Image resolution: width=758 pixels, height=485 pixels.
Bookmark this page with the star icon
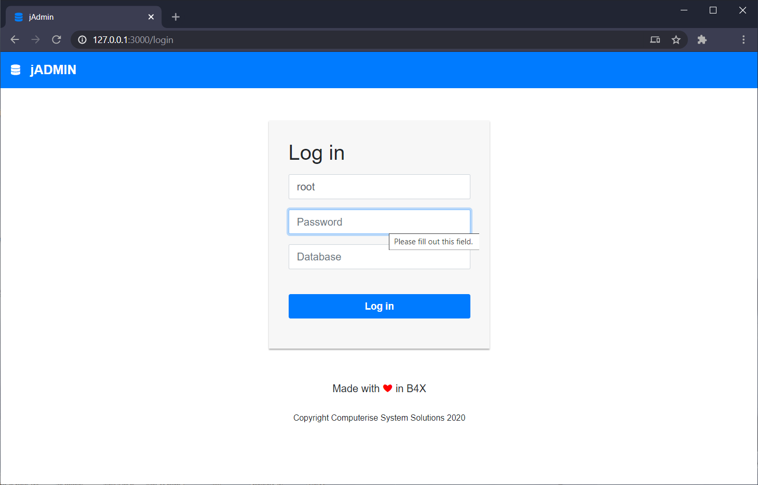[676, 39]
